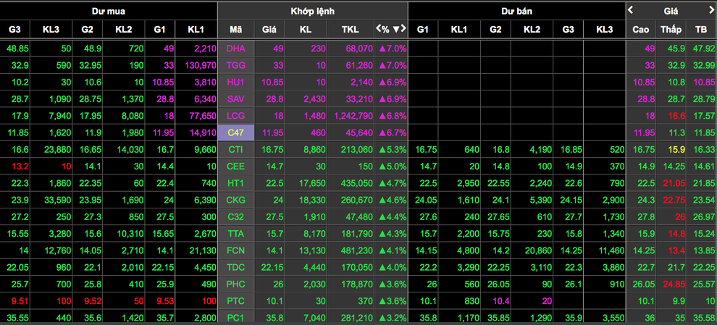Click the Dư bán header group
This screenshot has height=325, width=717.
coord(516,11)
